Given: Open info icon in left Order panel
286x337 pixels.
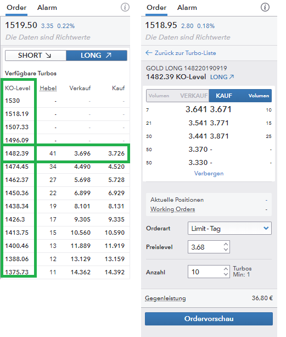Looking at the screenshot, I should click(125, 7).
